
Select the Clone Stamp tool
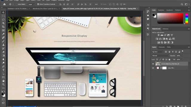pyautogui.click(x=3, y=45)
